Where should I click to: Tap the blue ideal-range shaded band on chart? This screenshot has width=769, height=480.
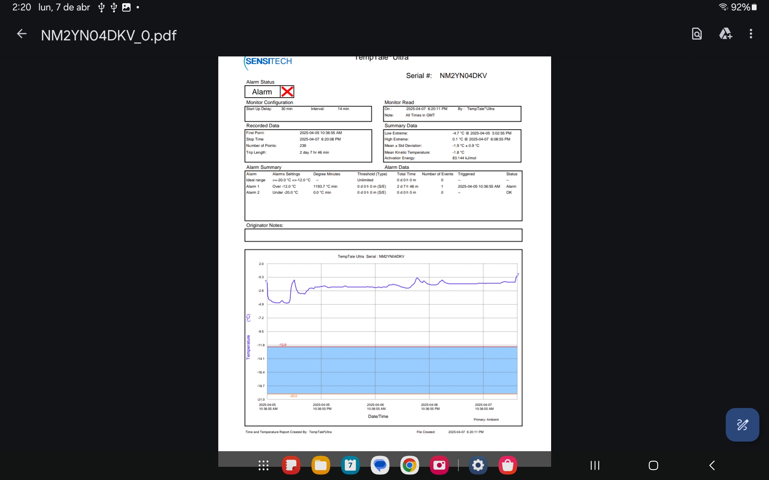392,370
